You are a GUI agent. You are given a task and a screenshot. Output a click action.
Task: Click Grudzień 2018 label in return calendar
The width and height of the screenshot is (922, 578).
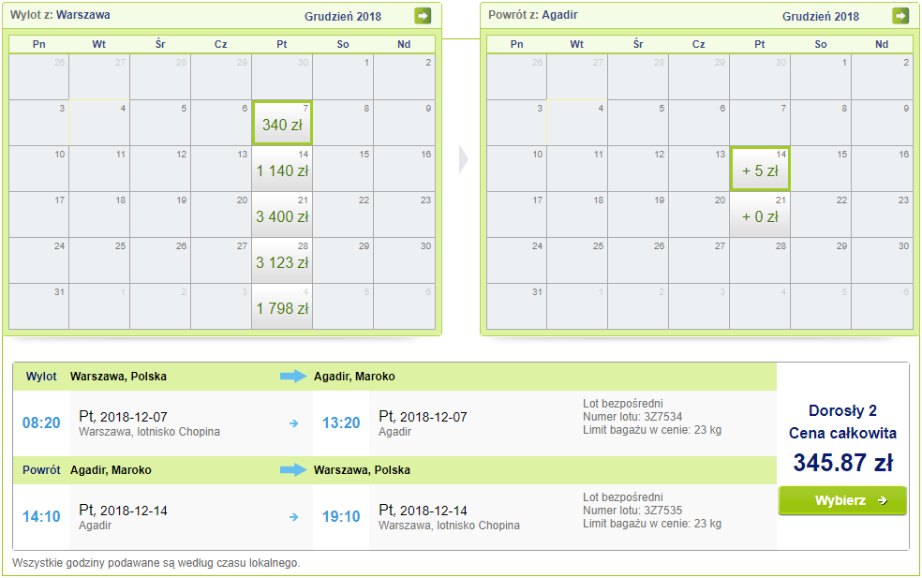click(x=821, y=17)
